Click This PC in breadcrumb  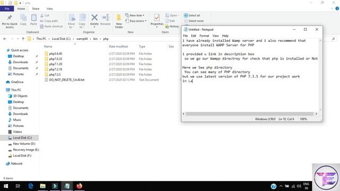click(41, 39)
